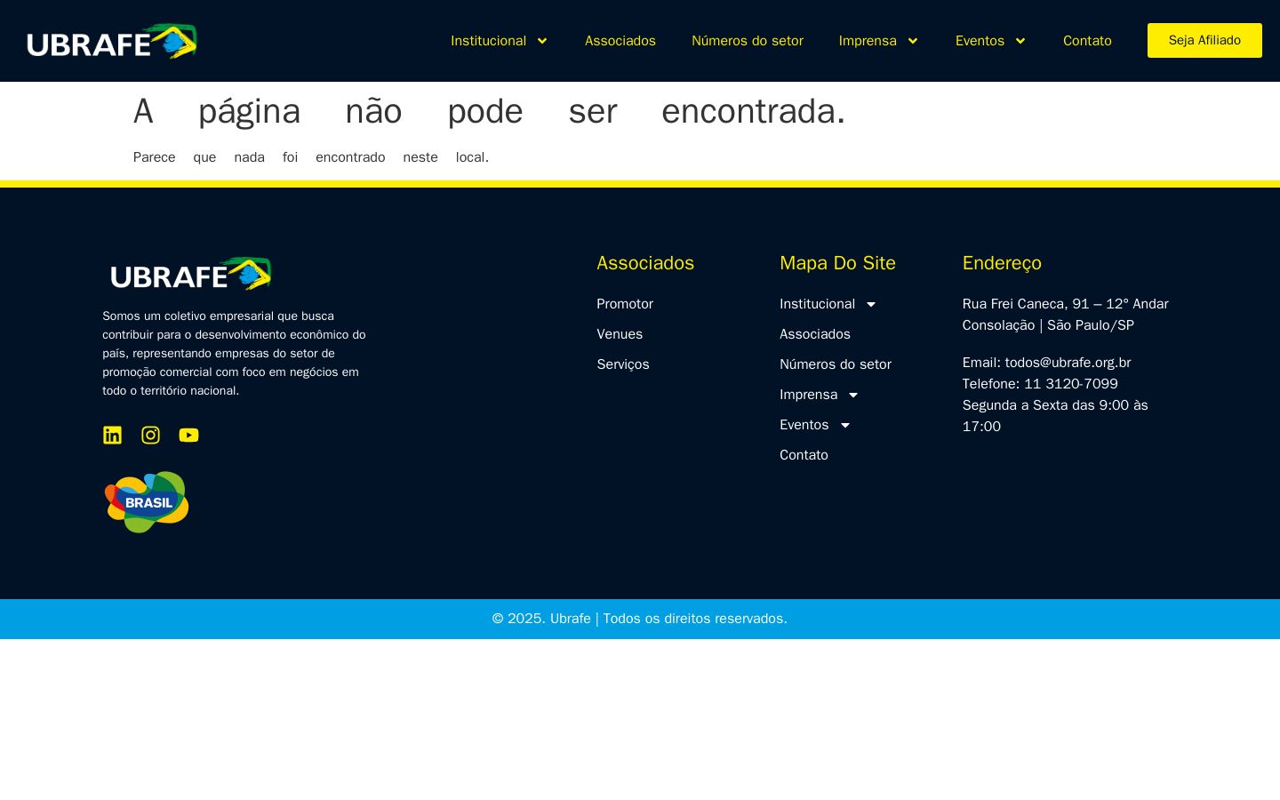Click the UBRAFE logo in the header
This screenshot has height=800, width=1280.
(x=112, y=41)
